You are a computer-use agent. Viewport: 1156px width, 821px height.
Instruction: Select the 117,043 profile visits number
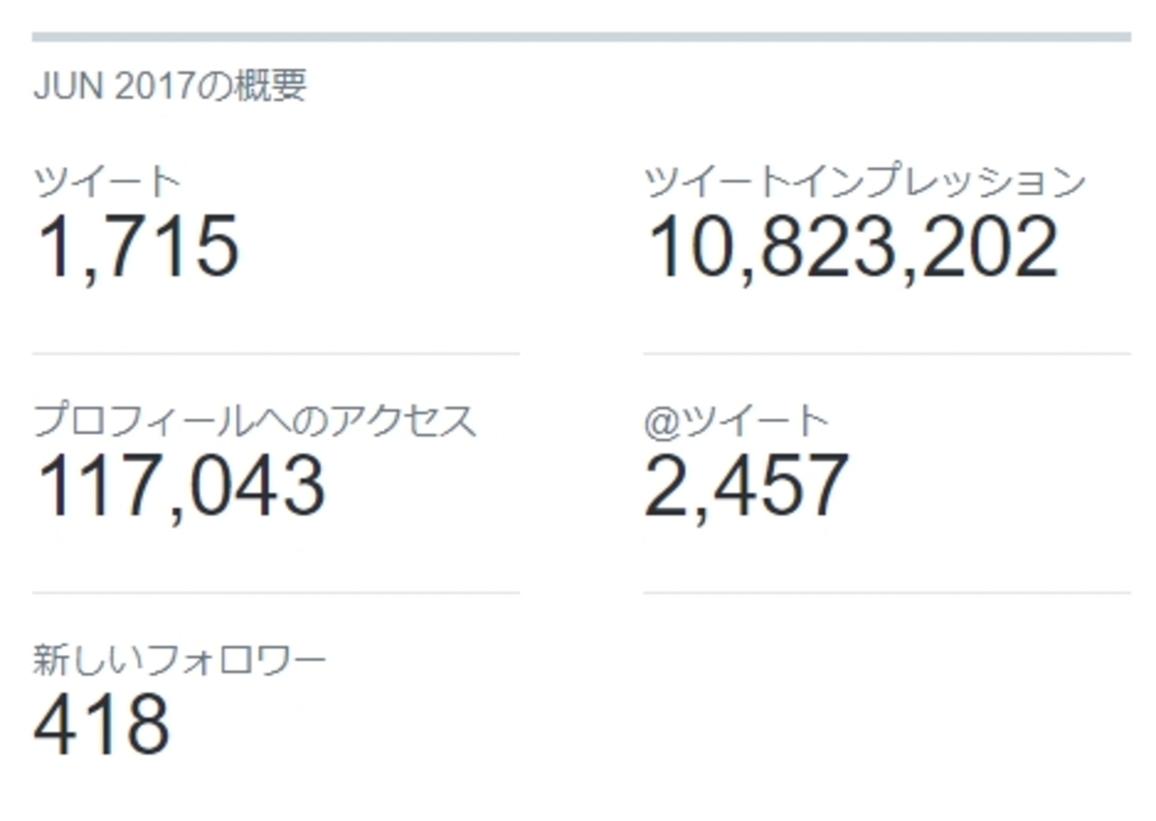[181, 486]
